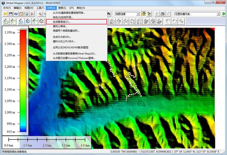The width and height of the screenshot is (227, 155).
Task: Choose Voronoi/Theissen diagram menu entry
Action: click(x=77, y=58)
